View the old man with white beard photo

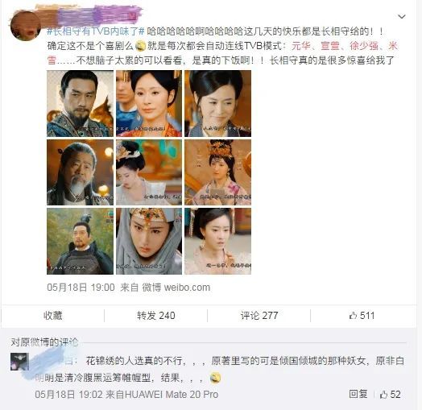[x=80, y=172]
